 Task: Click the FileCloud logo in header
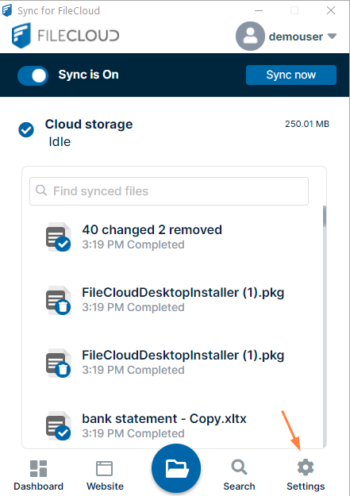tap(66, 35)
